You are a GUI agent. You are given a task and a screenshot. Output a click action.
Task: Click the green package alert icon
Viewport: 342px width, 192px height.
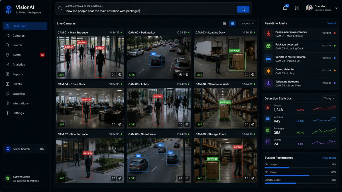pos(268,46)
